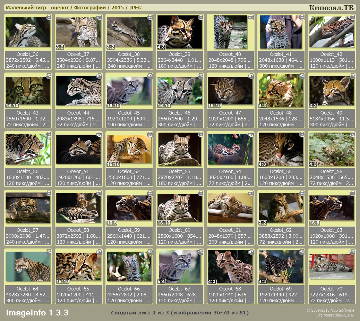This screenshot has height=321, width=360.
Task: Click the ImageInfo 1.3.3 title
Action: point(37,313)
